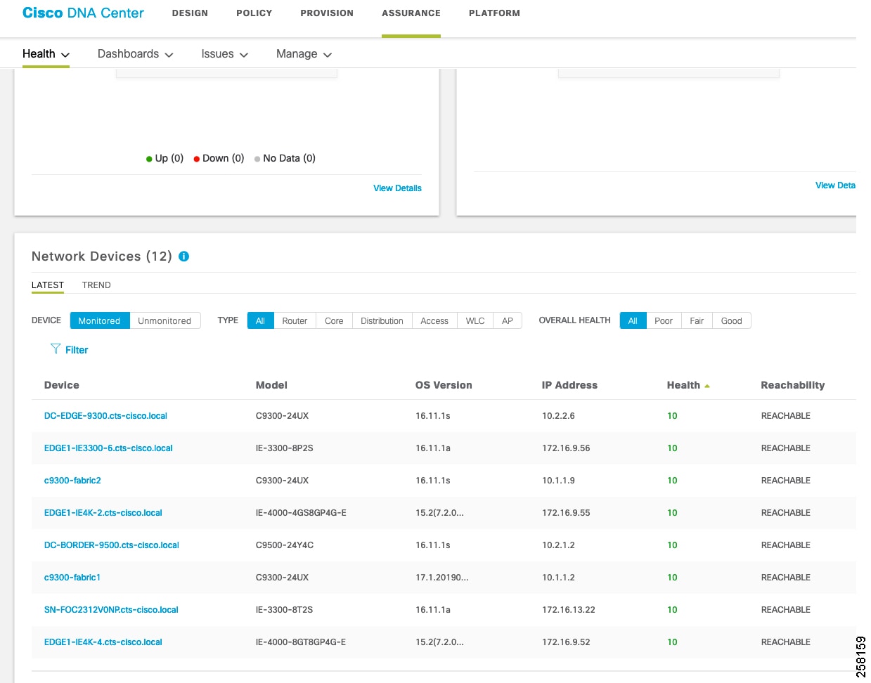Open the Policy top menu
871x683 pixels.
coord(254,13)
